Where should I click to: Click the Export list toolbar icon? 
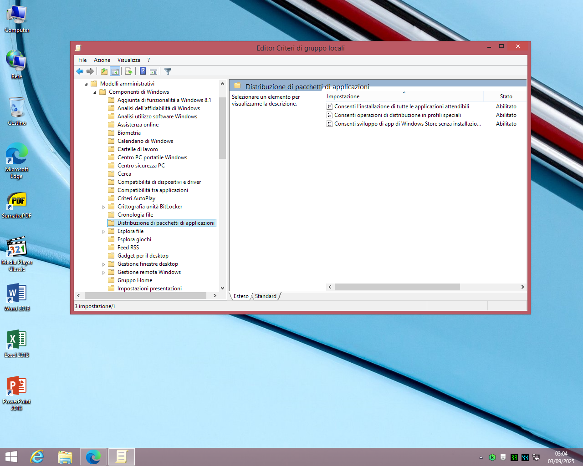coord(129,71)
